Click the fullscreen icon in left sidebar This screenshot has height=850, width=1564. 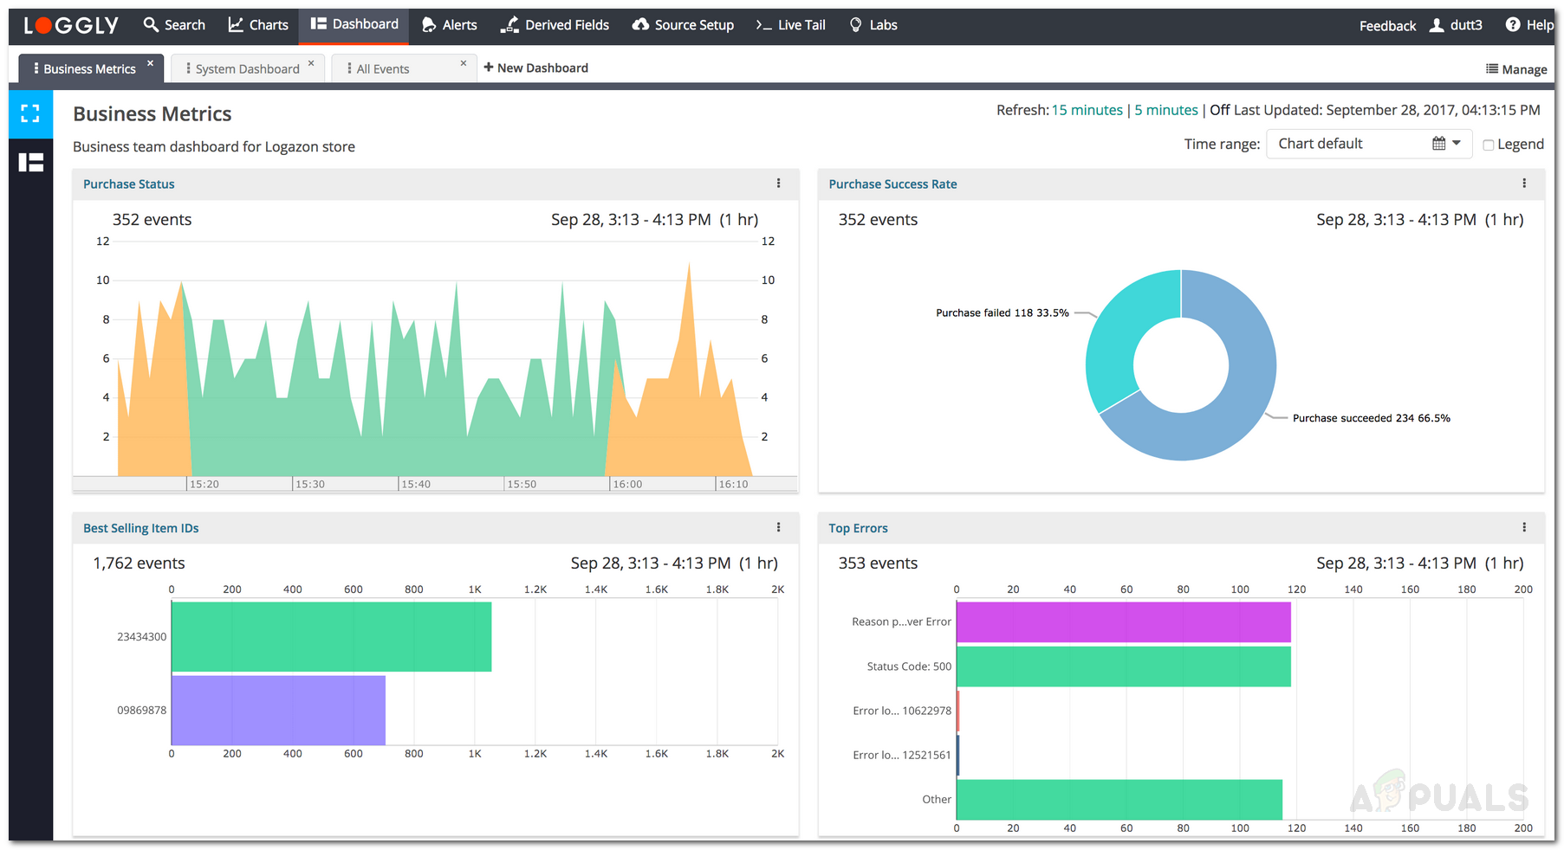[x=30, y=114]
